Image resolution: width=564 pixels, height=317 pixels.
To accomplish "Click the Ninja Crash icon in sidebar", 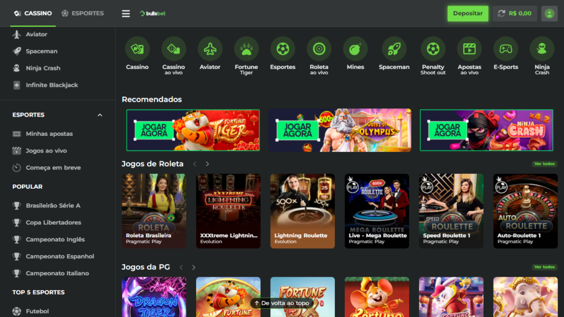I will tap(17, 68).
